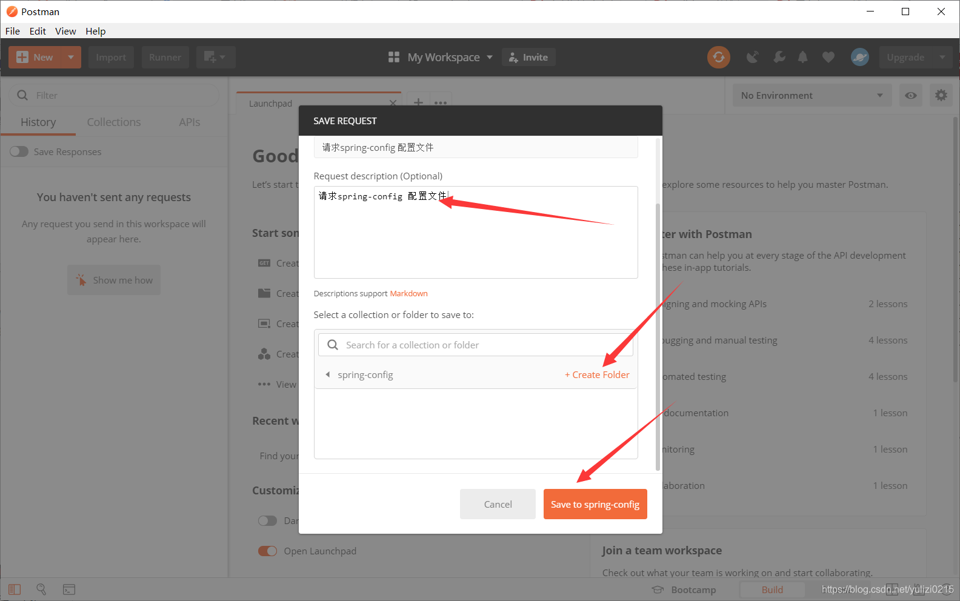Open the satellite capture requests icon
This screenshot has width=960, height=601.
[x=753, y=57]
